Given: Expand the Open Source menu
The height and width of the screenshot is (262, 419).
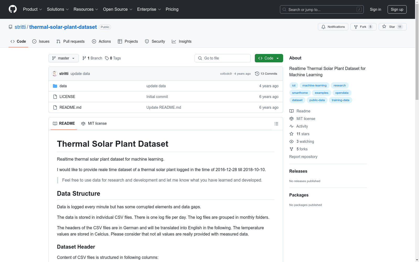Looking at the screenshot, I should tap(118, 9).
